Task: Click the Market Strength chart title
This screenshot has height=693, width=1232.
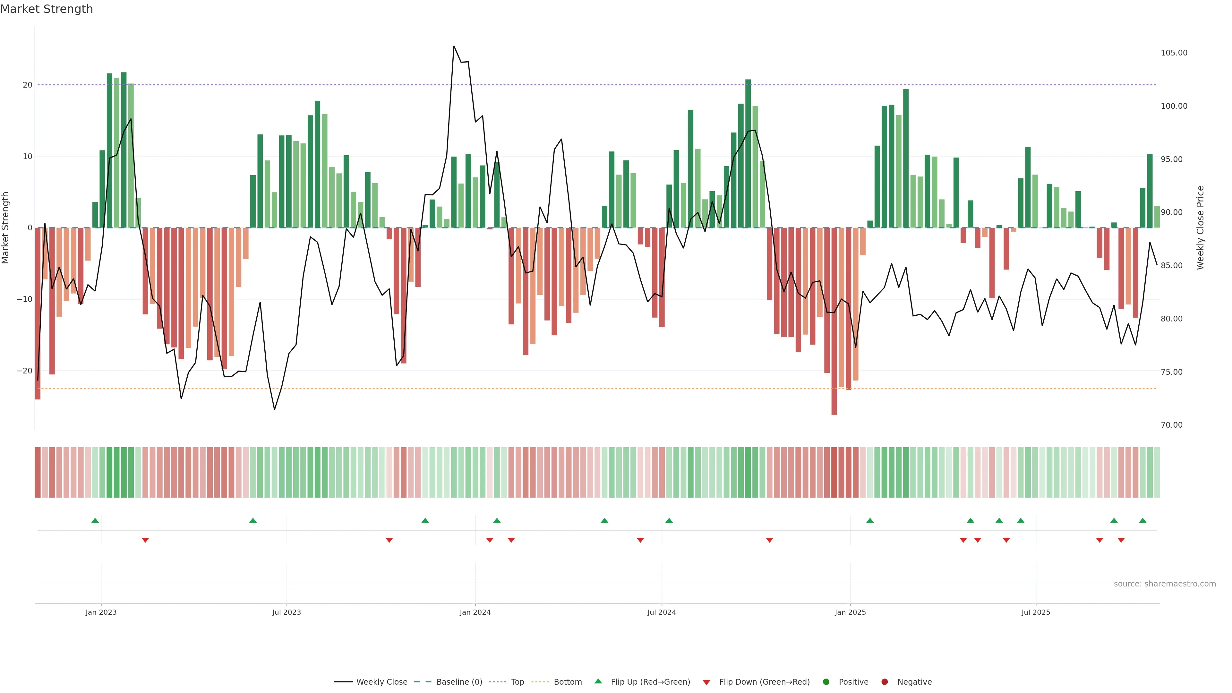Action: point(47,9)
